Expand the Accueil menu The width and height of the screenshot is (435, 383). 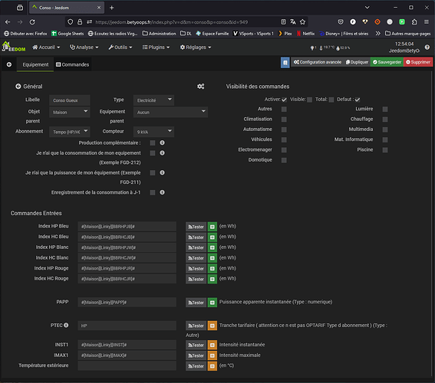(x=46, y=47)
